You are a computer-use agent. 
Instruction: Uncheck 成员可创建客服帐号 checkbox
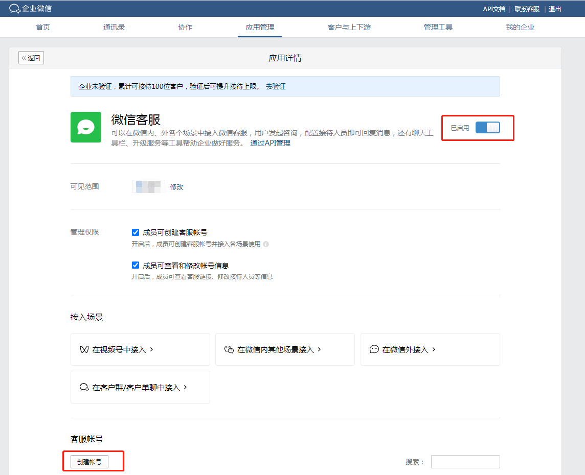[136, 232]
